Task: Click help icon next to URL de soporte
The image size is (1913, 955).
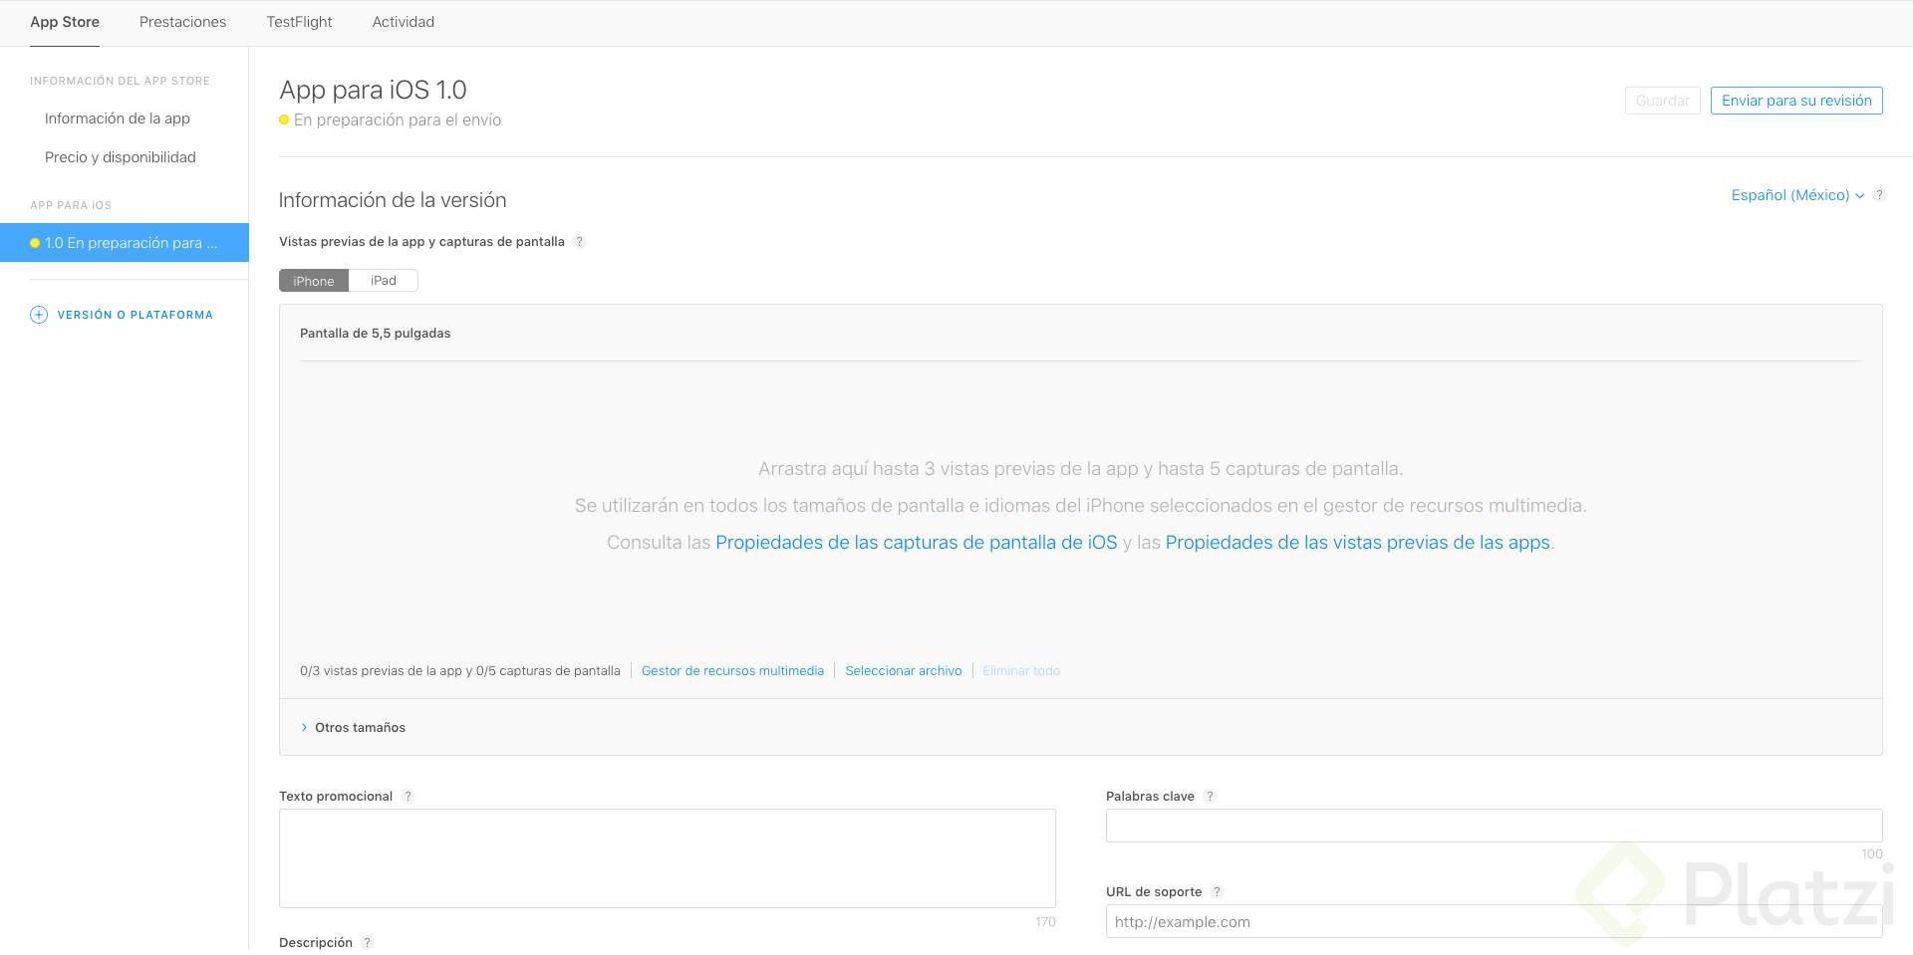Action: 1217,892
